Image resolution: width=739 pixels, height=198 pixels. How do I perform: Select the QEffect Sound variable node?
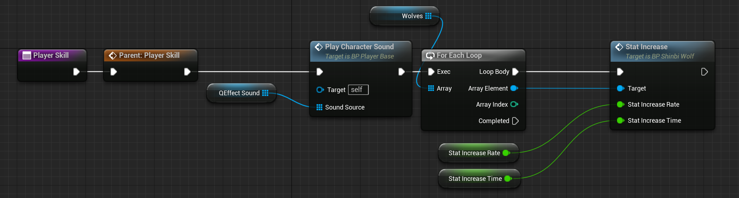tap(241, 93)
